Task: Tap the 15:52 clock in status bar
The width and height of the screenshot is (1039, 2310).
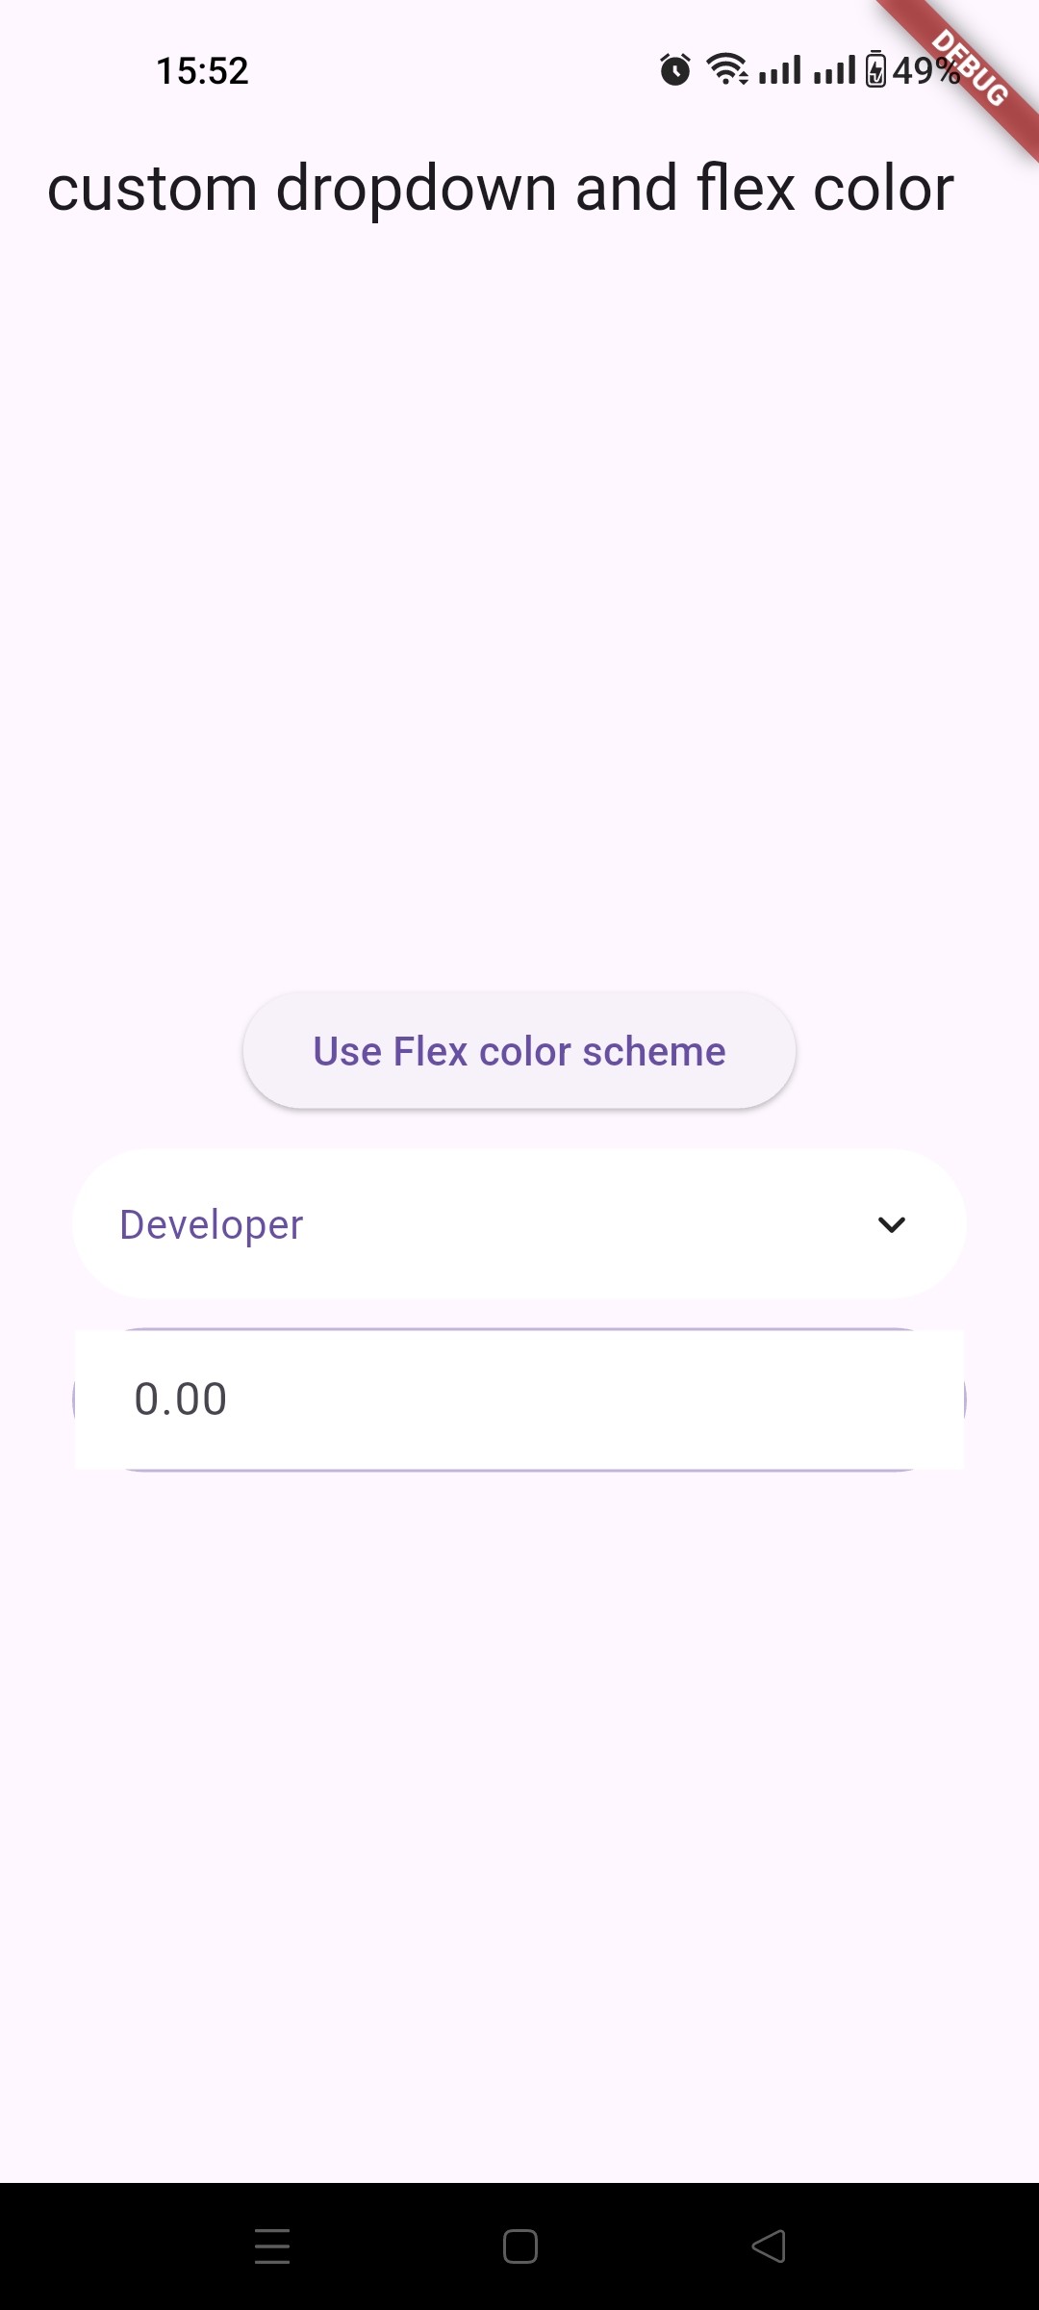Action: (202, 70)
